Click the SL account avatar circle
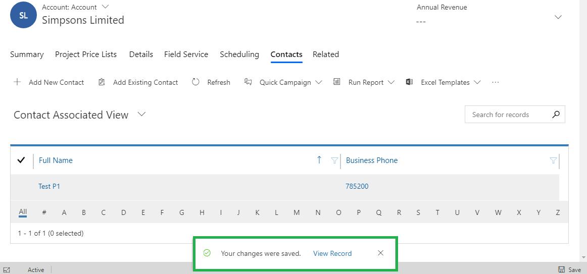The height and width of the screenshot is (274, 587). pos(24,15)
